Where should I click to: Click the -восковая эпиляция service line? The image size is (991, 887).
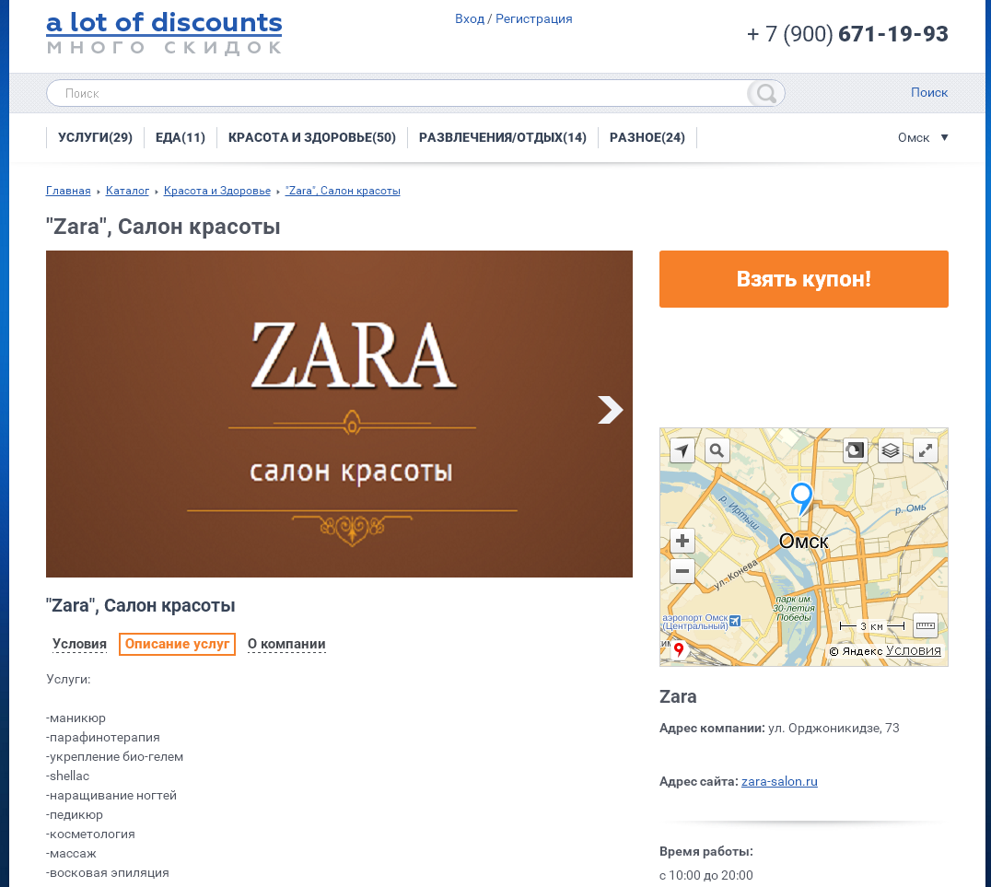108,873
